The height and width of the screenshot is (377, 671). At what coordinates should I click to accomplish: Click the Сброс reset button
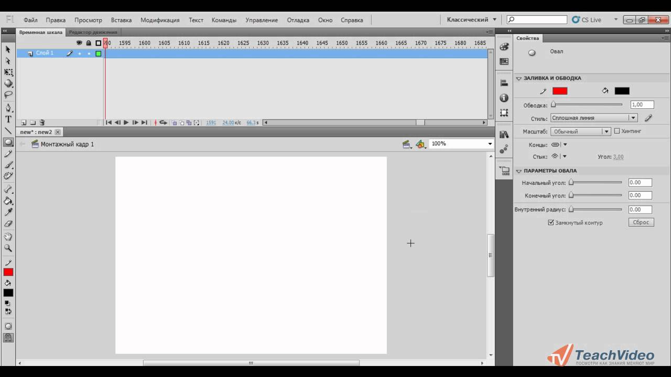coord(641,222)
